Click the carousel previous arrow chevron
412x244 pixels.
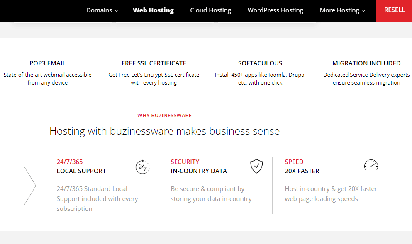30,186
